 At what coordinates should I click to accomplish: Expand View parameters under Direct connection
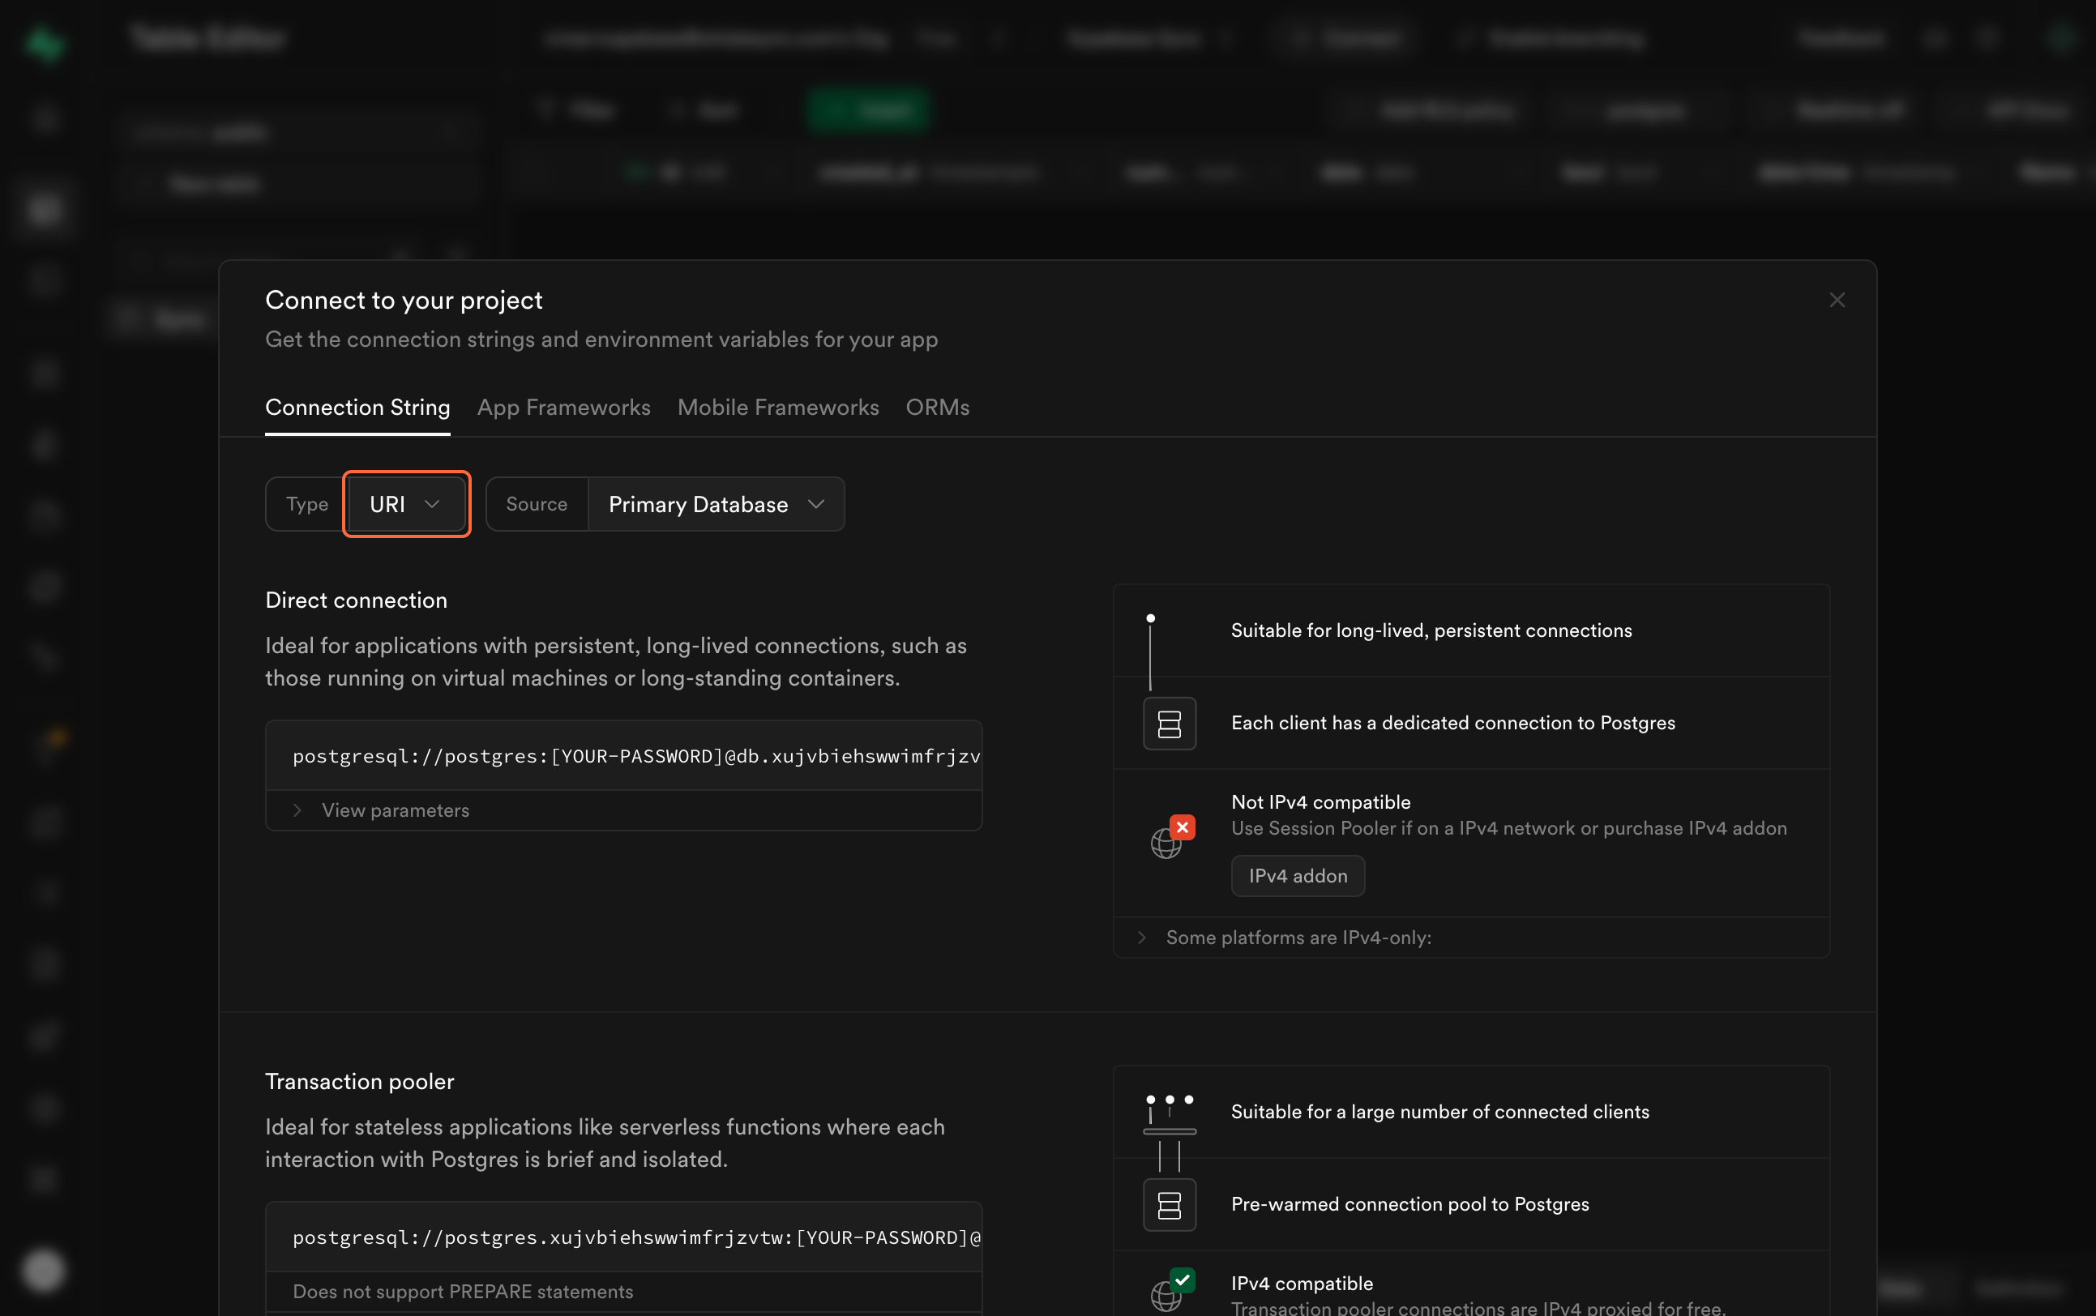(394, 810)
